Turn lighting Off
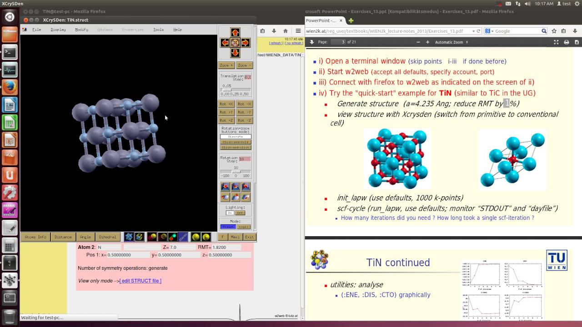The width and height of the screenshot is (582, 327). coord(240,213)
